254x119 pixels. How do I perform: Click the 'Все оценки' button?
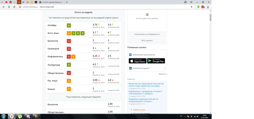(x=147, y=41)
